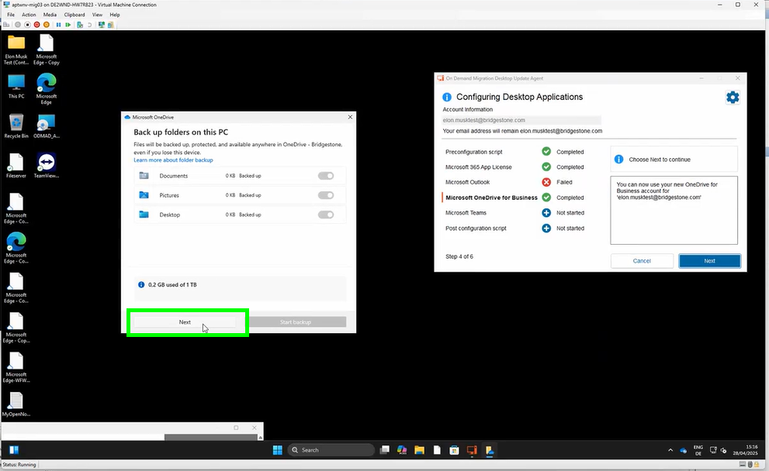
Task: Open the Action menu
Action: pyautogui.click(x=29, y=15)
